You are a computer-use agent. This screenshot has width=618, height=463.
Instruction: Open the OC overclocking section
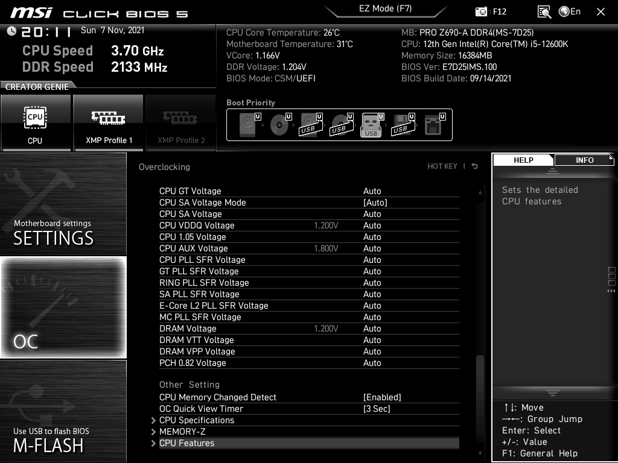tap(63, 307)
